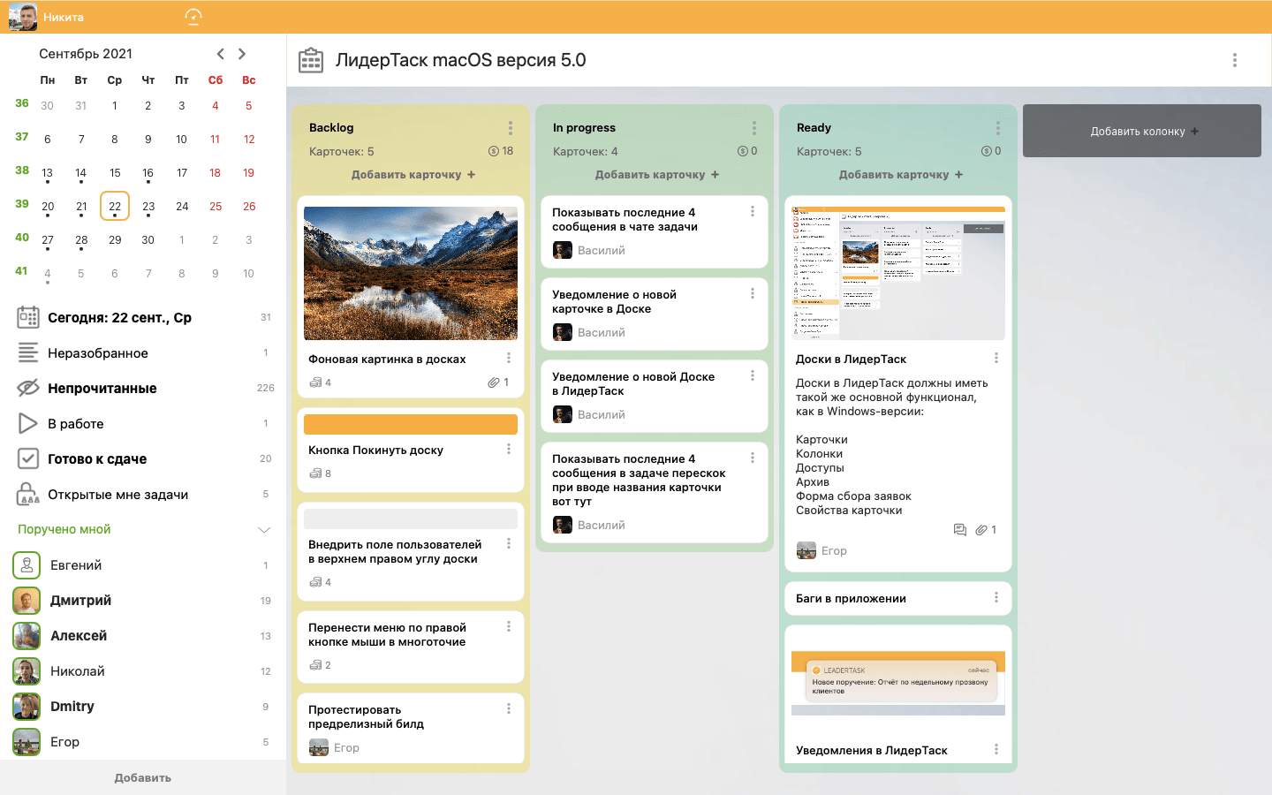Click the coins icon showing 4 on Фоновая картинка card
Viewport: 1272px width, 795px height.
(315, 382)
